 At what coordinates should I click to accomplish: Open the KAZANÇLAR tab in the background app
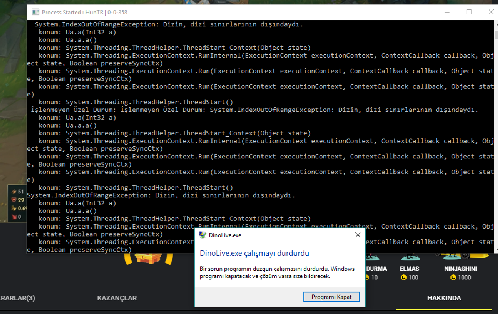117,298
